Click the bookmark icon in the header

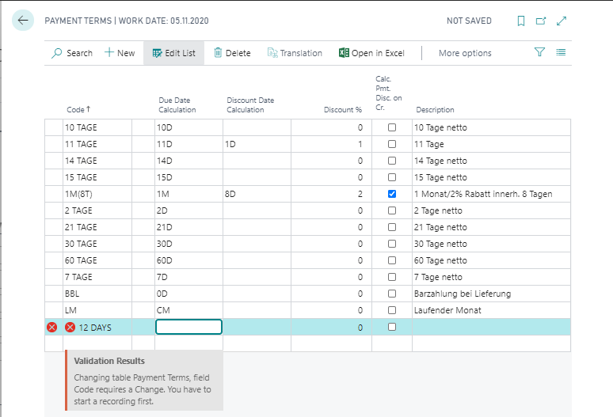[x=521, y=21]
